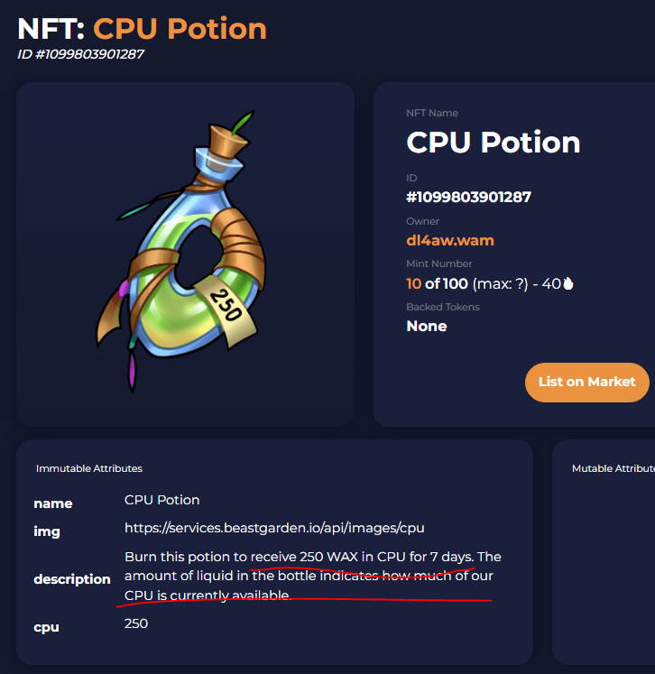Image resolution: width=655 pixels, height=674 pixels.
Task: Click the Mutable Attributes heading
Action: [613, 468]
